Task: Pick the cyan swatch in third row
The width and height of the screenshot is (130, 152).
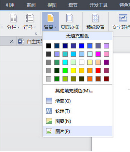Action: coord(65,62)
